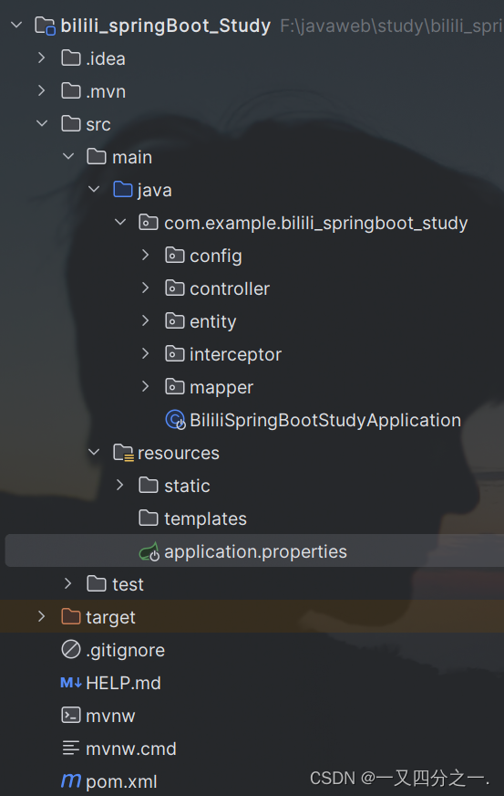Select the src tree row label
This screenshot has height=796, width=504.
(98, 124)
